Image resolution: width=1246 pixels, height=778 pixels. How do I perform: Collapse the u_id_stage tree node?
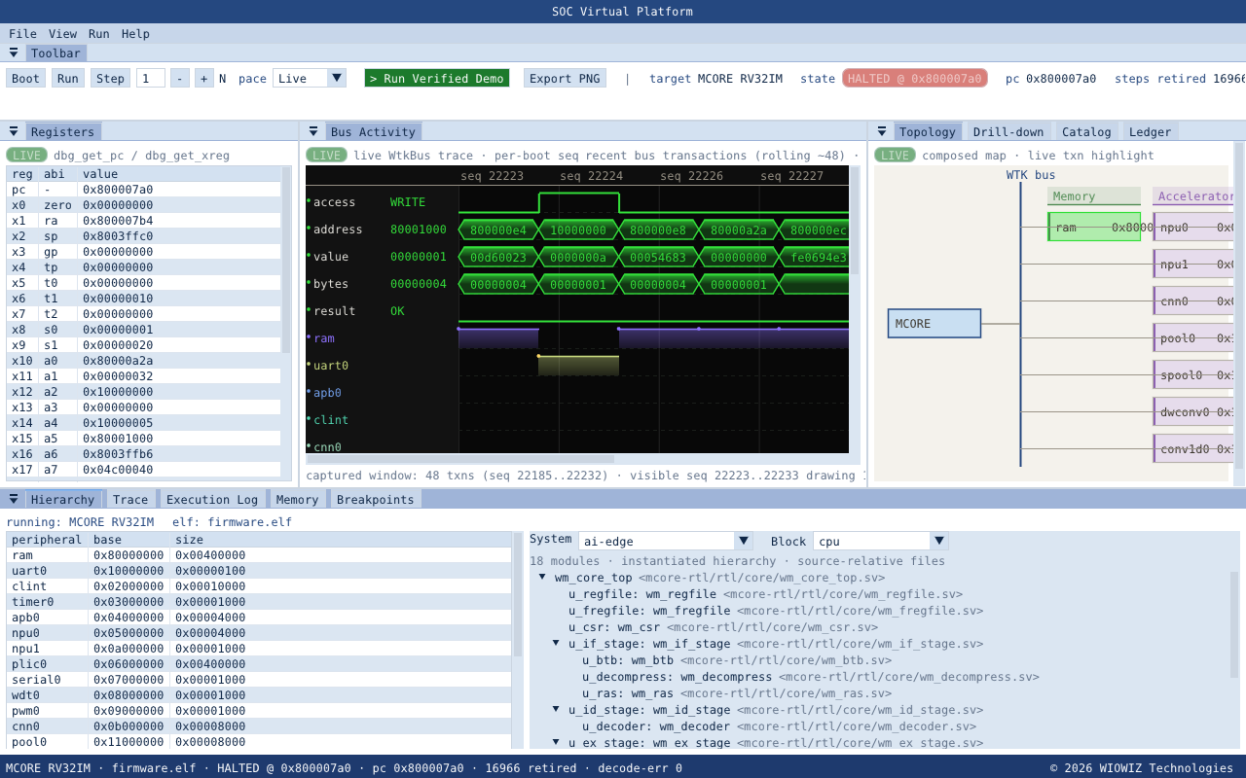(x=556, y=709)
